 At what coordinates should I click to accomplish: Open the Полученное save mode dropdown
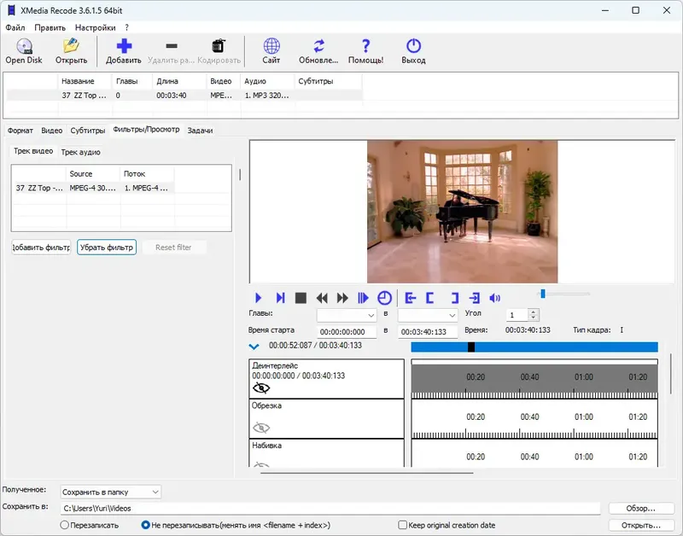[111, 492]
